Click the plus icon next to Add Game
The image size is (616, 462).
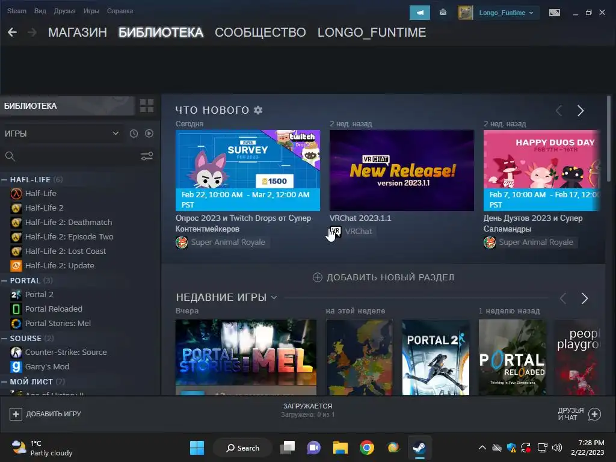click(16, 414)
